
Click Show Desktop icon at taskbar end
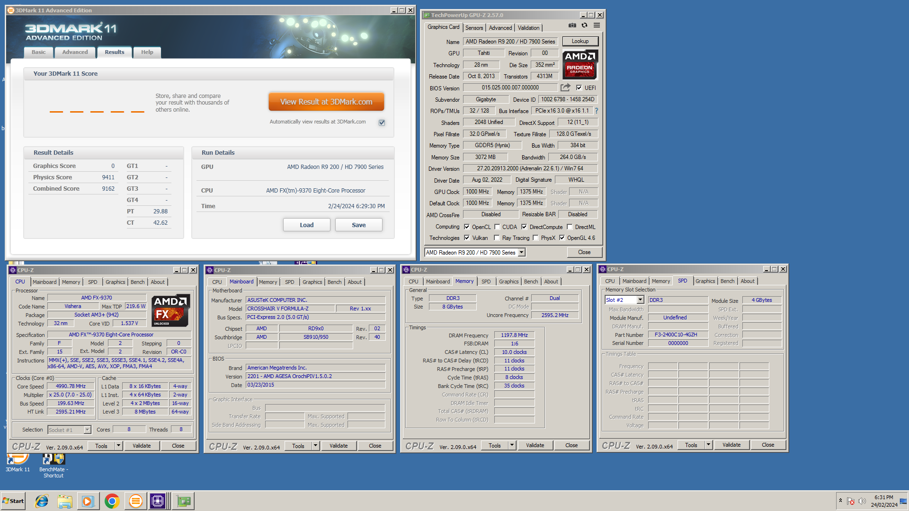point(904,501)
